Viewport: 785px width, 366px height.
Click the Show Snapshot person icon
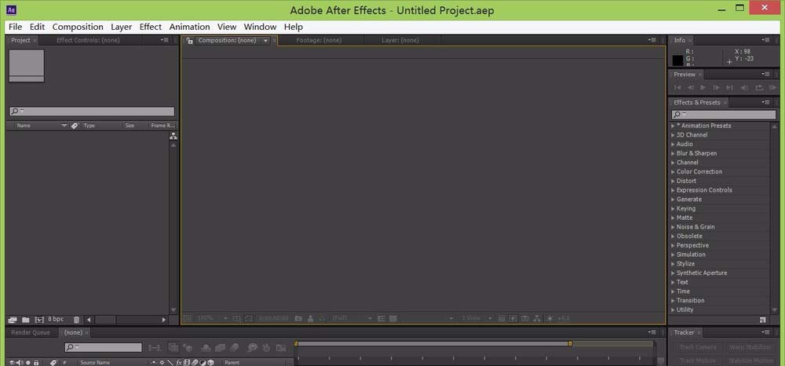(x=310, y=318)
